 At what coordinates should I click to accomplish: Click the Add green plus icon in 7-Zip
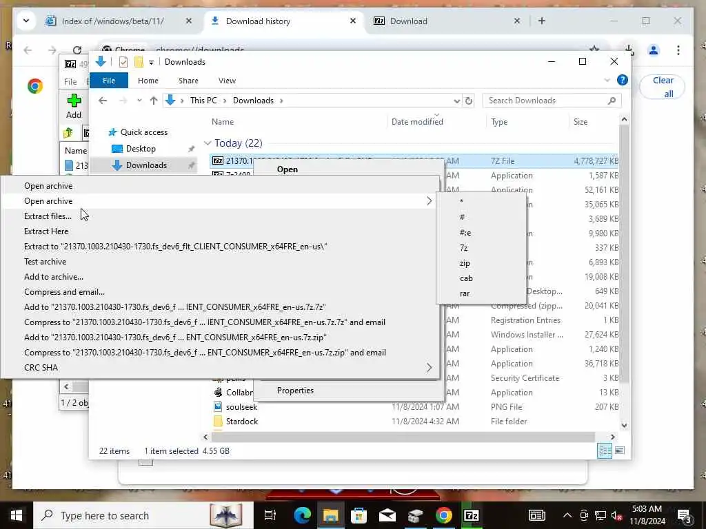74,101
